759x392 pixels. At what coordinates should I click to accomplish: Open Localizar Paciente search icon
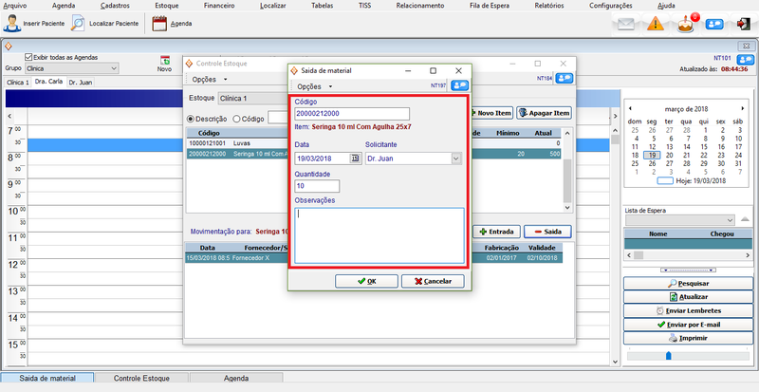point(77,23)
